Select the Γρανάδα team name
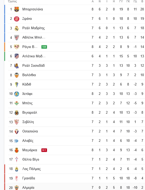The image size is (145, 190). (29, 178)
